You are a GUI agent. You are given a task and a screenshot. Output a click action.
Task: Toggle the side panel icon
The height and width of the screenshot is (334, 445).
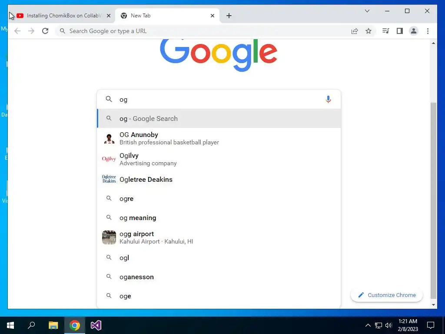coord(400,31)
